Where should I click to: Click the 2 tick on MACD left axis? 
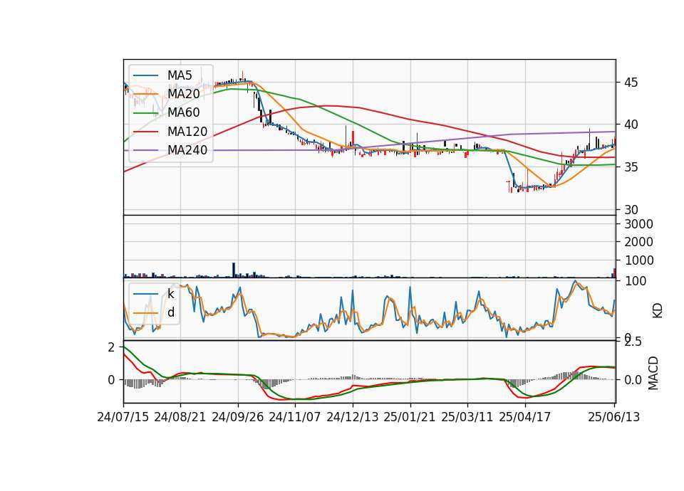(x=111, y=347)
